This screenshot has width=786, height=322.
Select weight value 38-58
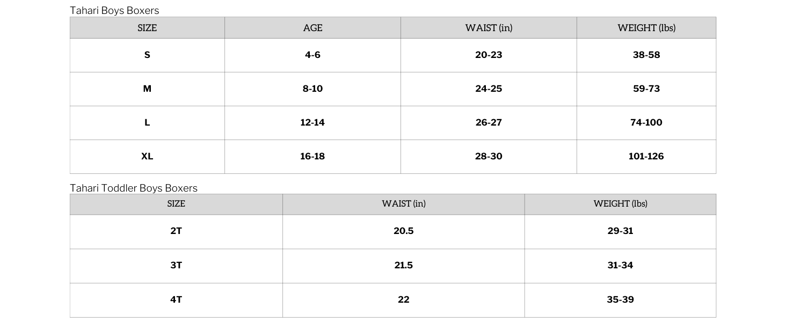646,55
